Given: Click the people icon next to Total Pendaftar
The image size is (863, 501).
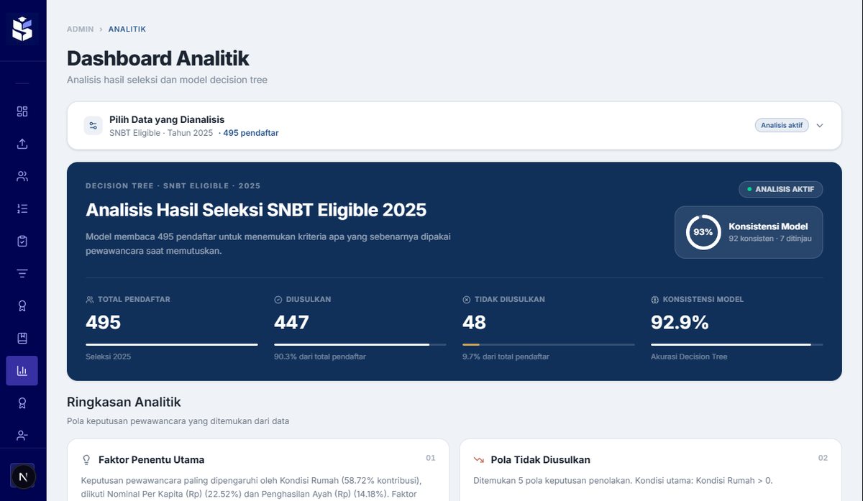Looking at the screenshot, I should 90,300.
